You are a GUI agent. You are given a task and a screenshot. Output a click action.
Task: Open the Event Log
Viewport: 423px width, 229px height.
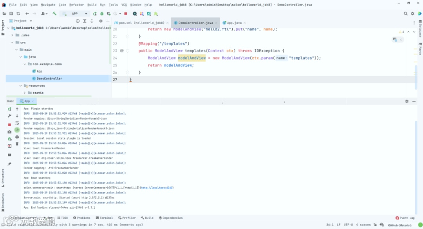coord(405,218)
